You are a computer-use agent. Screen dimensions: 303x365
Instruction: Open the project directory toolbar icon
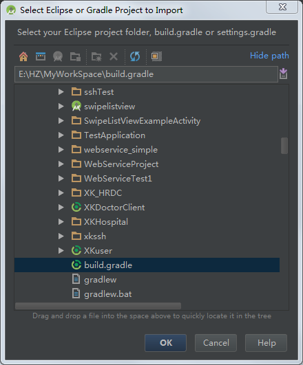[x=58, y=56]
